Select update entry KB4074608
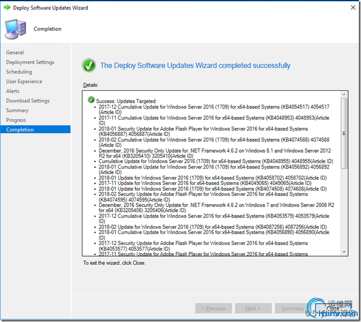Screen dimensions: 361x322 [x=212, y=189]
